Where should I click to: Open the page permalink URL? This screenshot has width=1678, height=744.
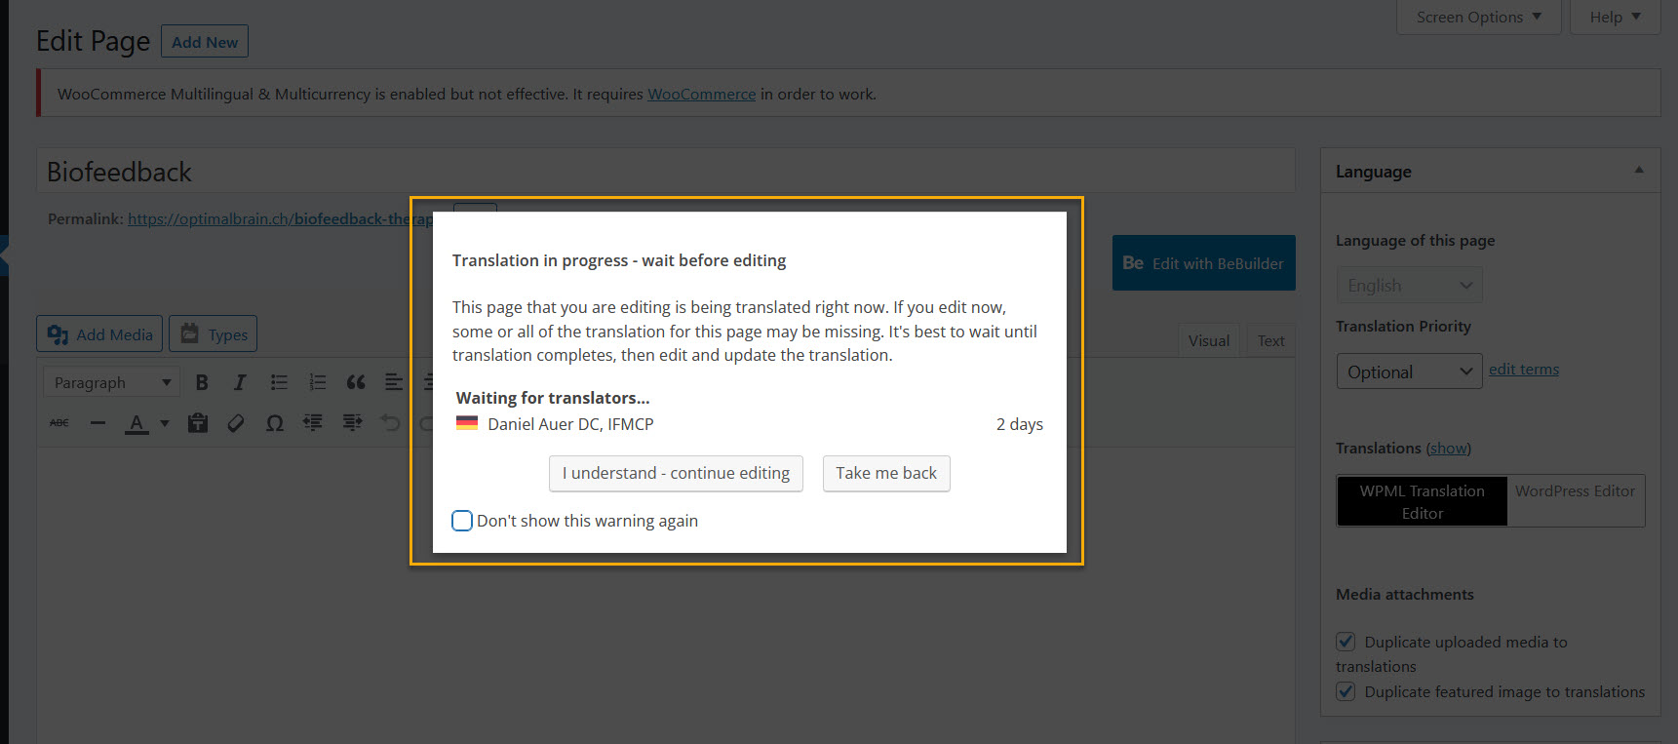point(280,218)
